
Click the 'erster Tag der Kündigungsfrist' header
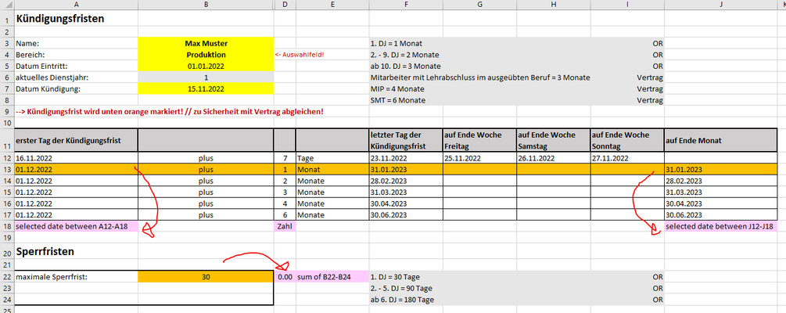[x=76, y=140]
